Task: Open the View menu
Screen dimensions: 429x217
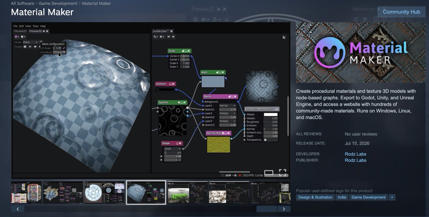Action: 28,26
